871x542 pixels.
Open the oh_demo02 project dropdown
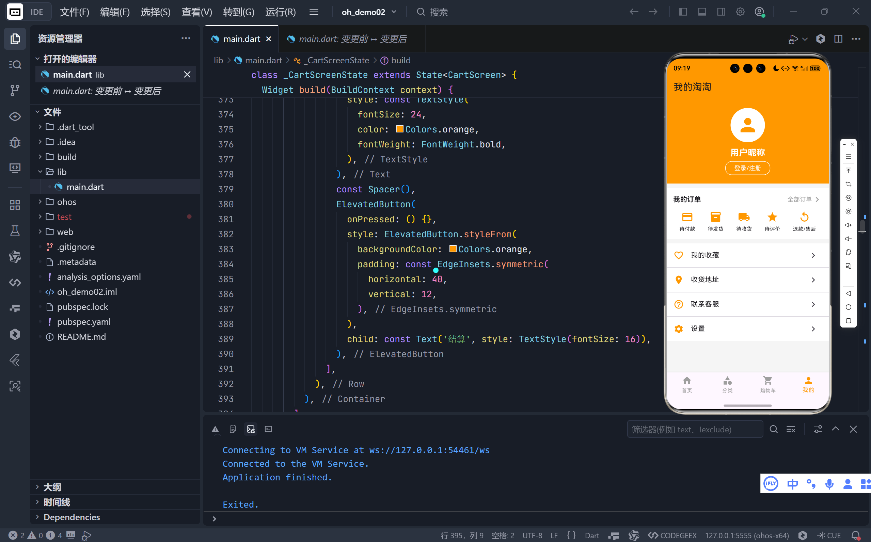tap(369, 12)
